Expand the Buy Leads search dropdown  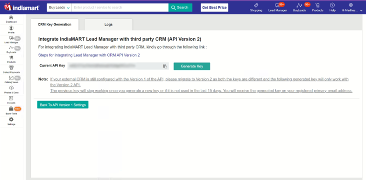[59, 7]
